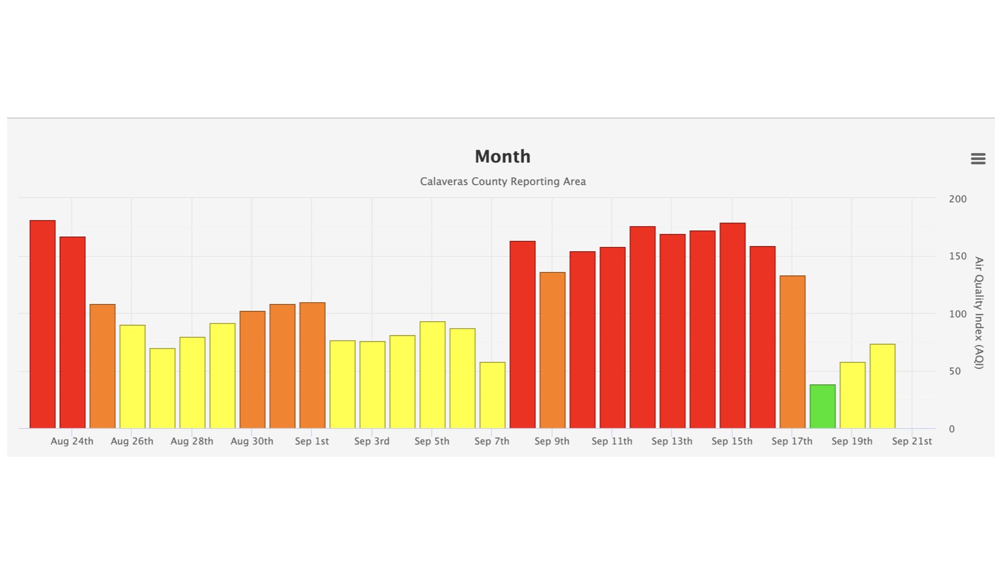Click the 'Sep 21st' x-axis label
This screenshot has height=563, width=1002.
(912, 441)
